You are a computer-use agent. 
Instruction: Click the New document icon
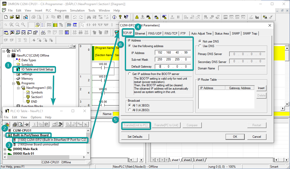[x=6, y=17]
